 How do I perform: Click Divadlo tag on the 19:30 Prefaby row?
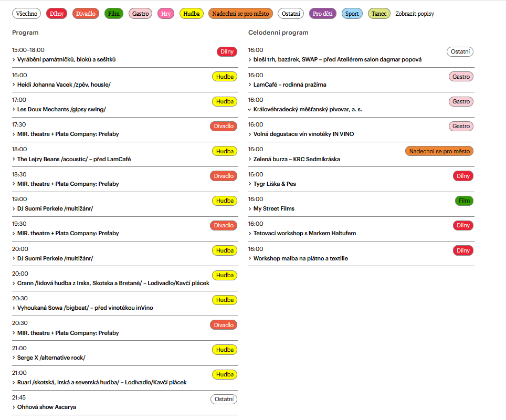[x=224, y=225]
